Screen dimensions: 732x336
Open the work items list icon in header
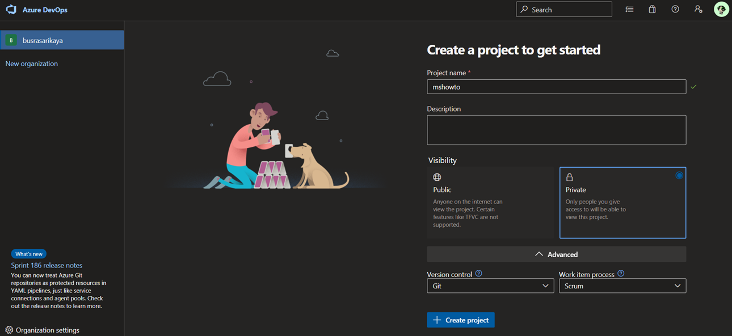(x=629, y=10)
